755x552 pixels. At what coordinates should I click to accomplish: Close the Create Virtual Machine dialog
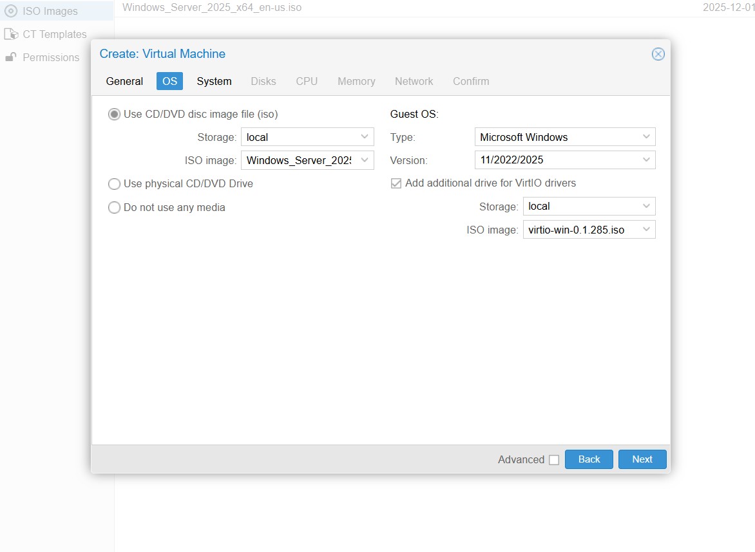(658, 54)
